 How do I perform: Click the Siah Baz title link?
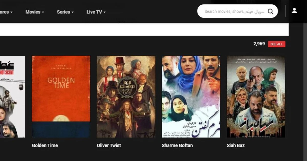click(236, 145)
